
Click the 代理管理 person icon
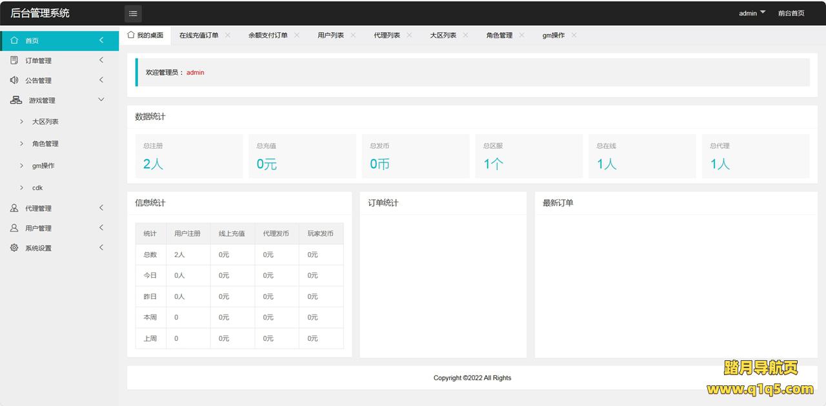[x=14, y=208]
